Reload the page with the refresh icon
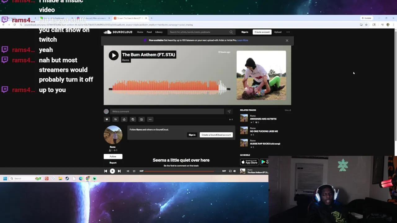The height and width of the screenshot is (223, 397). [x=14, y=25]
